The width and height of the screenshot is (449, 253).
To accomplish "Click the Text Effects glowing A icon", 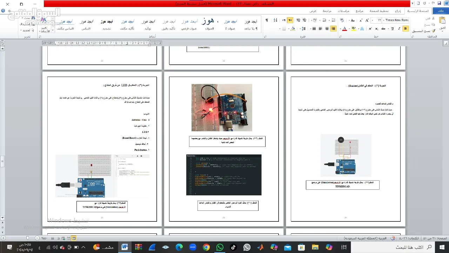I will [362, 28].
